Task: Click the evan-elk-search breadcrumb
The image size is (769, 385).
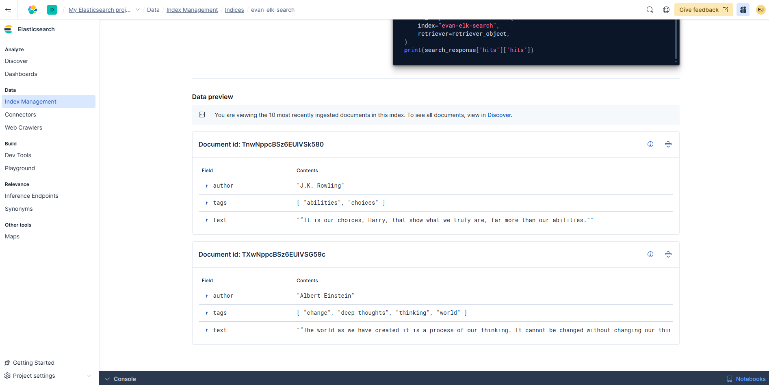Action: click(x=273, y=10)
